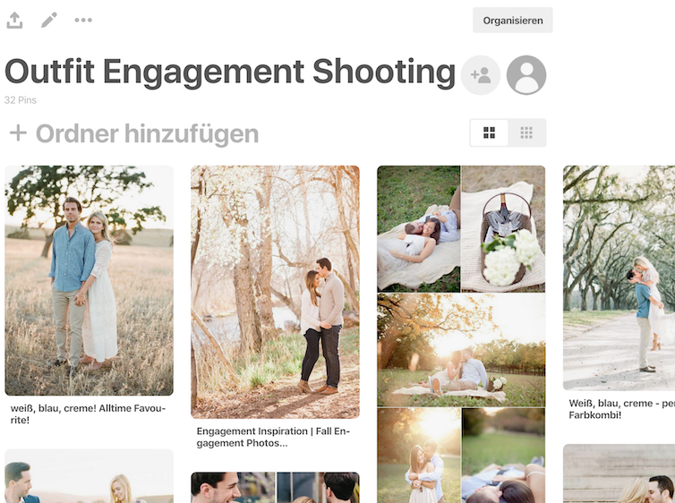This screenshot has width=675, height=503.
Task: Click the Organisieren button
Action: pyautogui.click(x=512, y=21)
